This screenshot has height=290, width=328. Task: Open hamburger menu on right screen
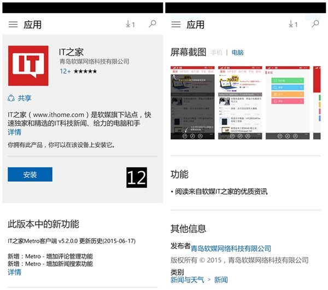point(176,25)
